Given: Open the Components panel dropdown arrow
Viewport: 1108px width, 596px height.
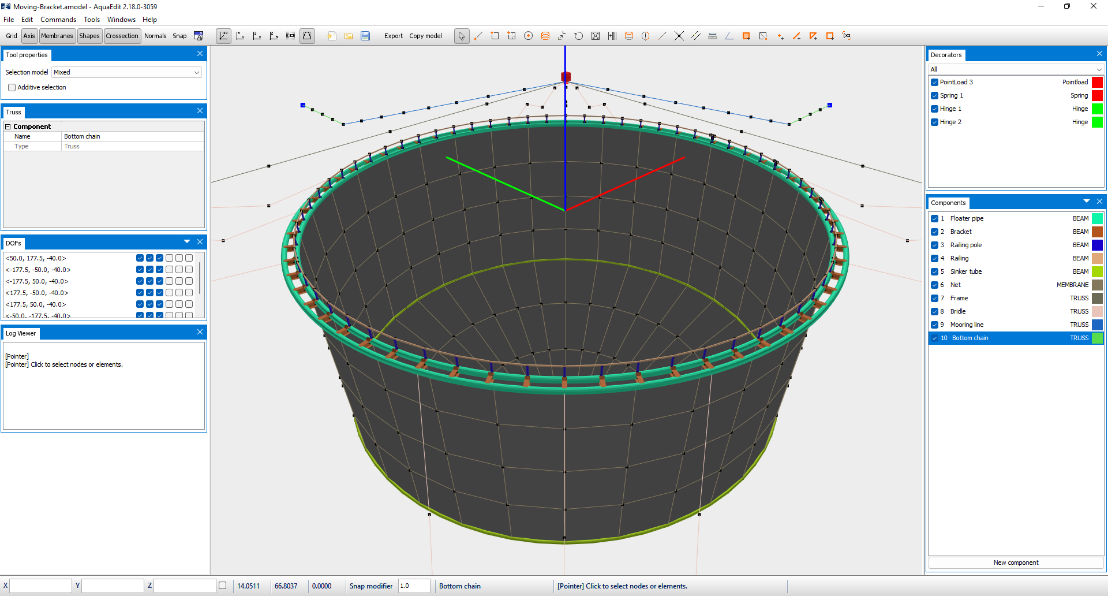Looking at the screenshot, I should coord(1087,201).
